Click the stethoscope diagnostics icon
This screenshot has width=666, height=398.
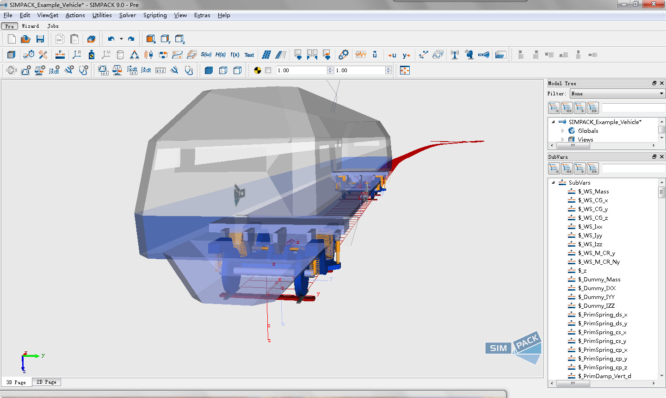coord(189,70)
